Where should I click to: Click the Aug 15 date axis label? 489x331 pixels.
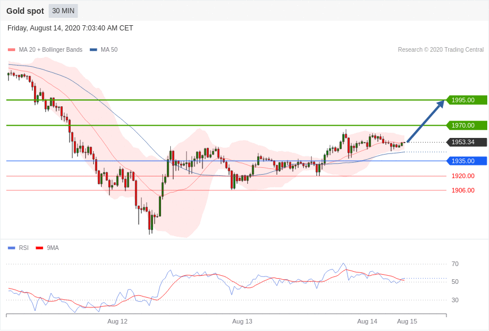tap(407, 321)
